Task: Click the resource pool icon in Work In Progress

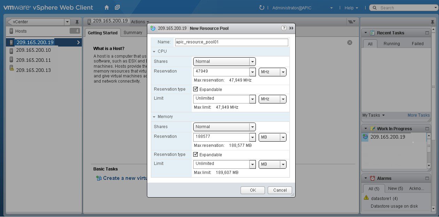Action: coord(365,137)
